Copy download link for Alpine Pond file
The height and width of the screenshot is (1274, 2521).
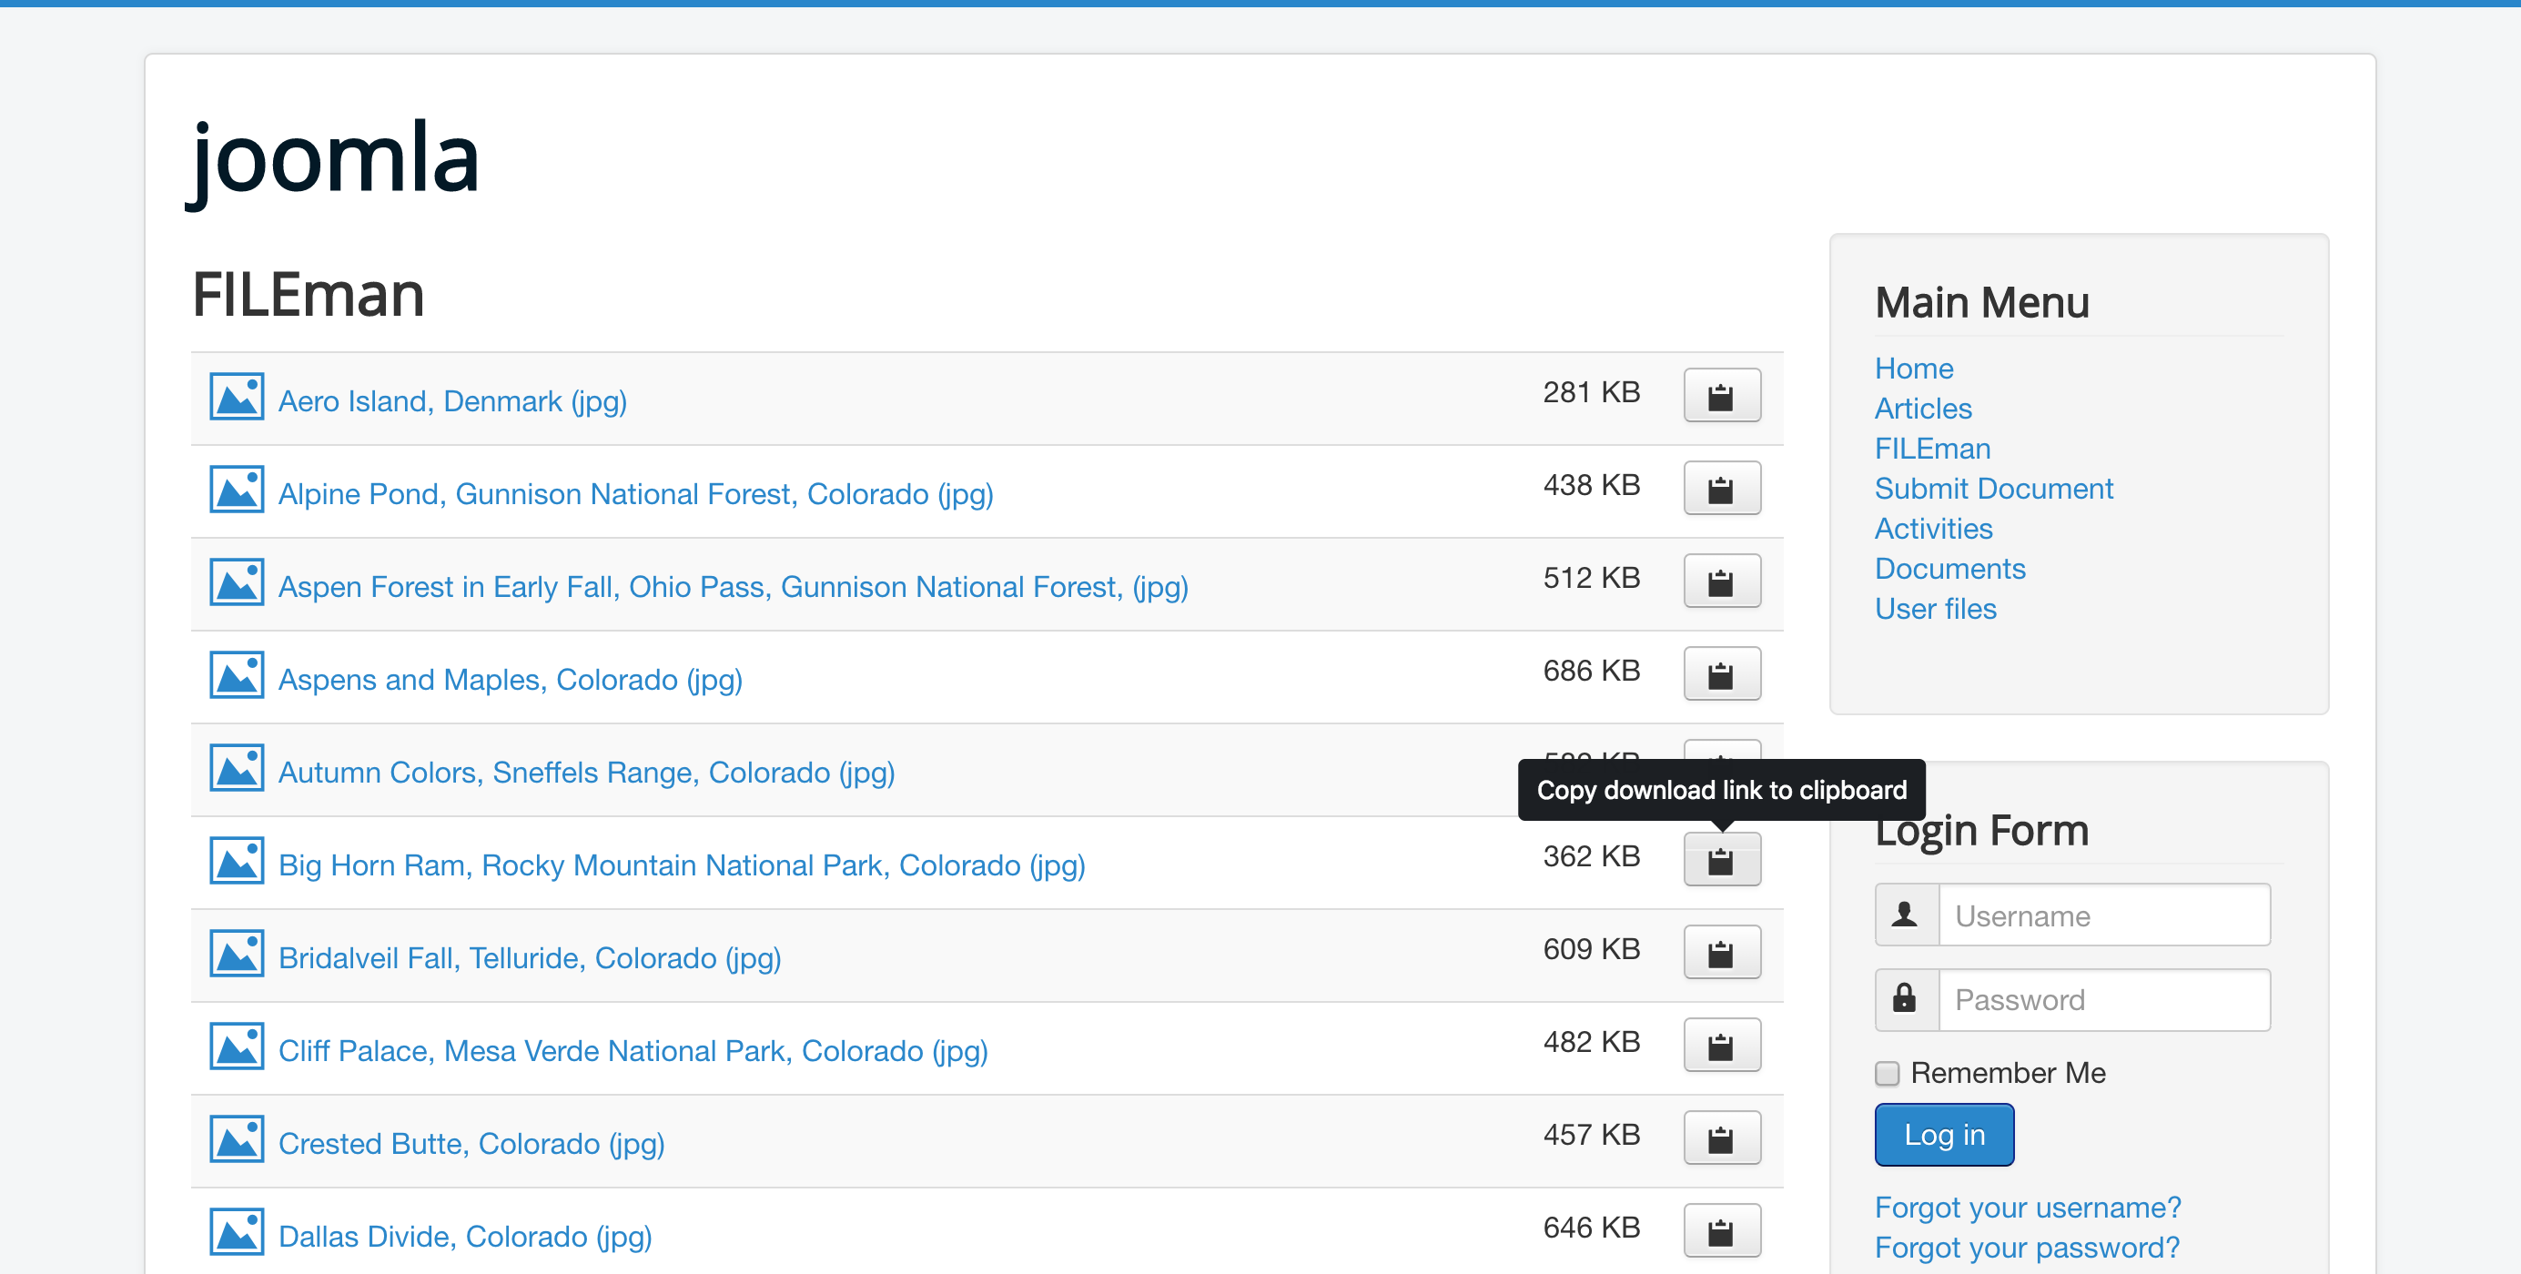(x=1721, y=489)
